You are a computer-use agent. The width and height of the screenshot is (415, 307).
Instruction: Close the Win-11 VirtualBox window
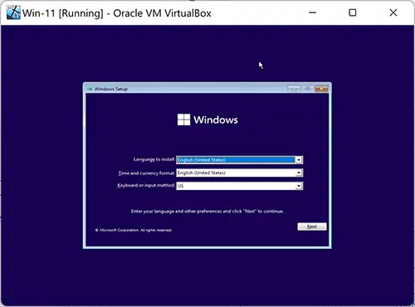(x=393, y=12)
